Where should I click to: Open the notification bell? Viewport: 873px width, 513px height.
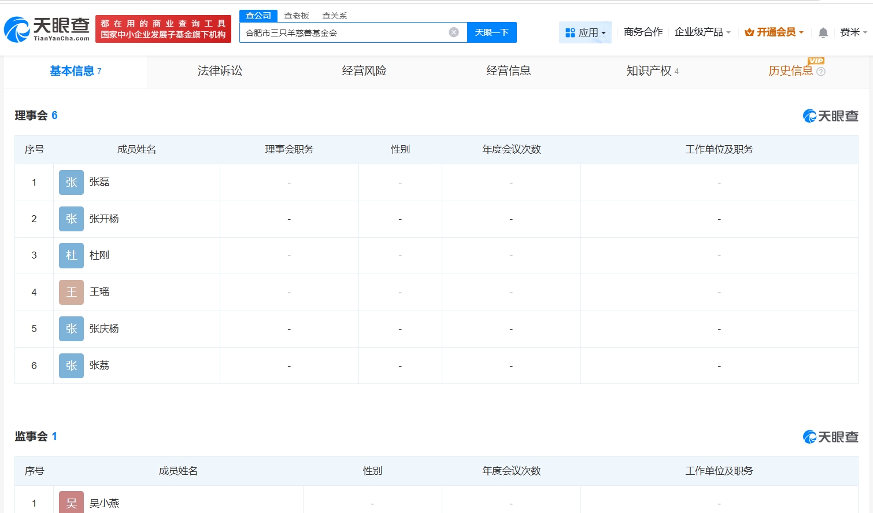click(x=823, y=32)
